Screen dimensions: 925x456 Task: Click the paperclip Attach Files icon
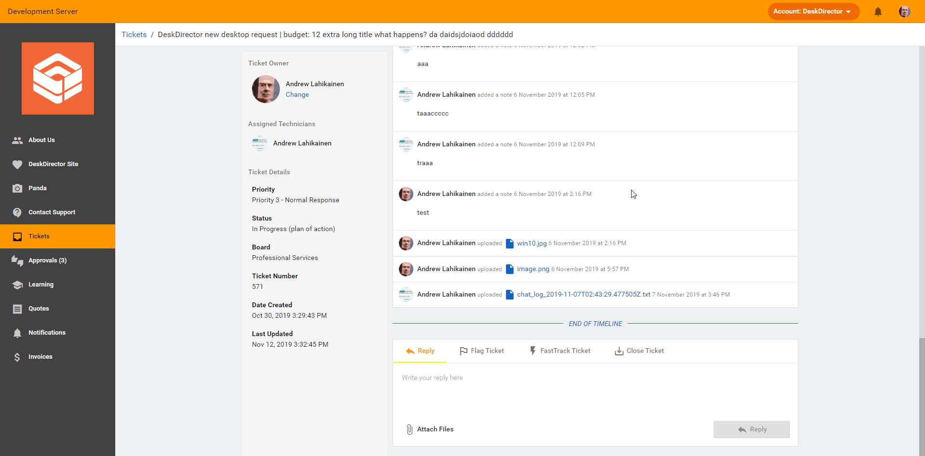[410, 429]
